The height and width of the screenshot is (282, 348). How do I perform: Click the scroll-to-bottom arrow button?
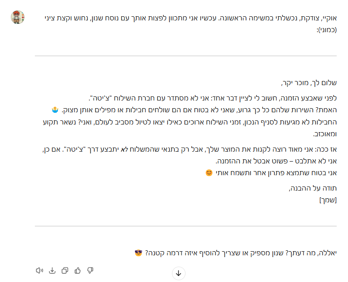point(178,273)
